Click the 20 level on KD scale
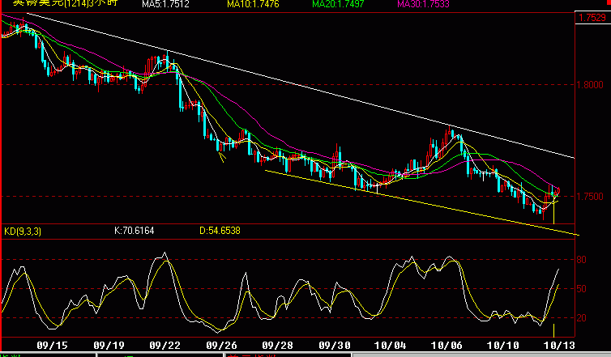611x357 pixels. pyautogui.click(x=581, y=318)
